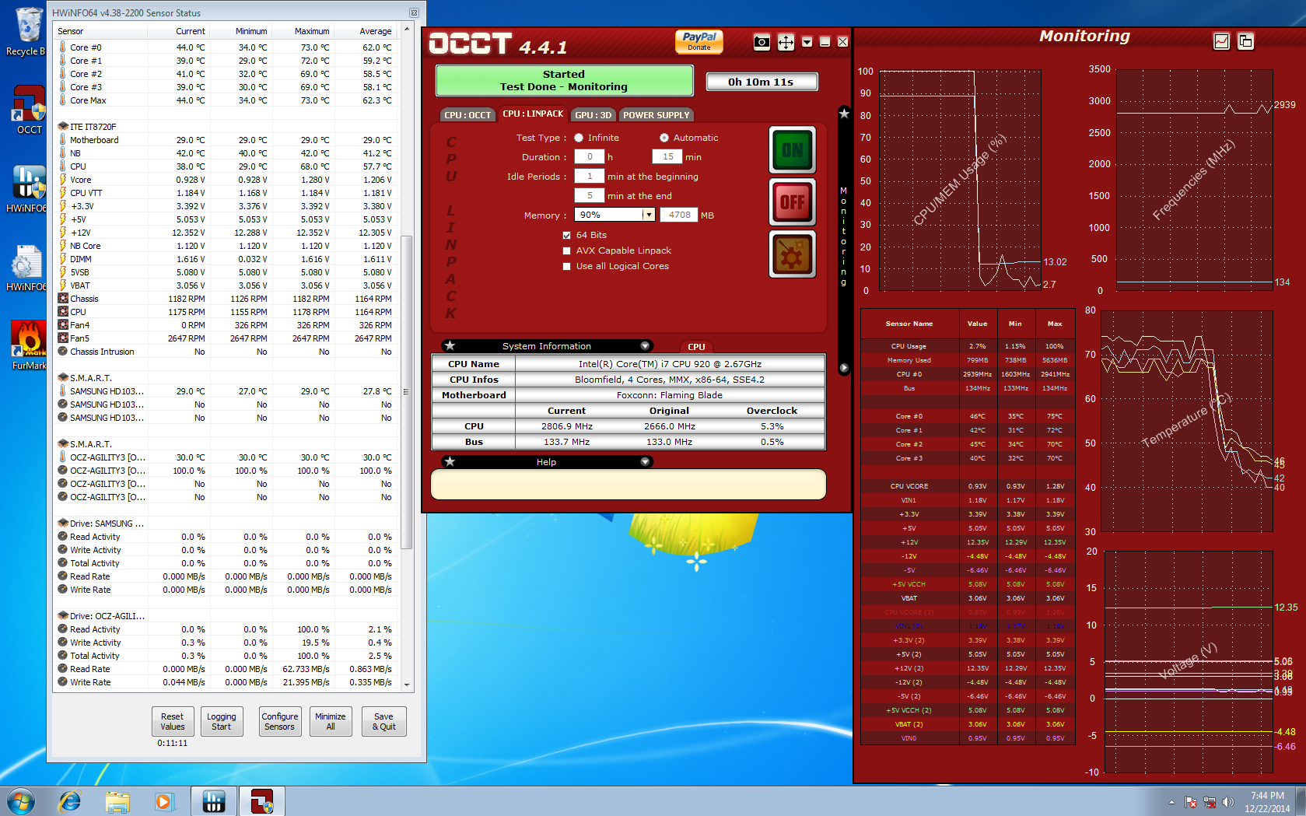Click the OCCT move window arrows icon
This screenshot has height=816, width=1306.
click(786, 42)
